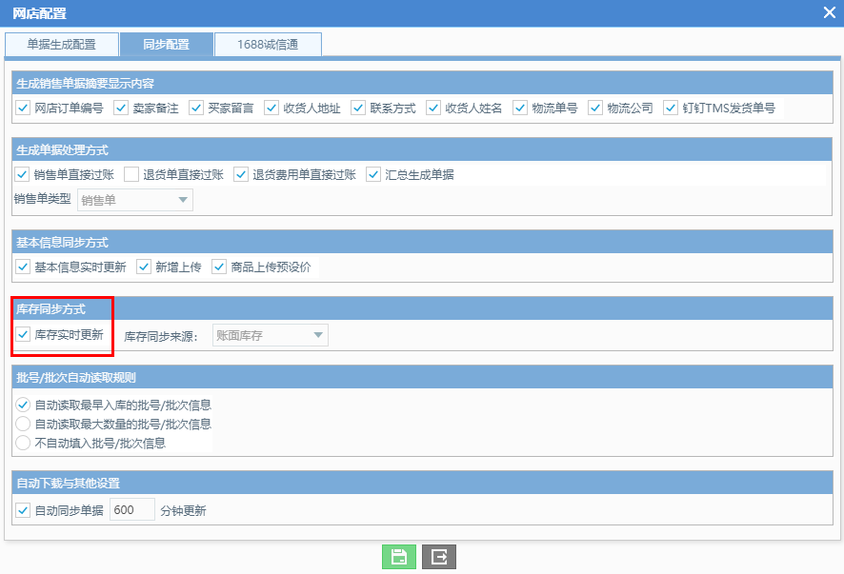Close the 网店配置 dialog
Viewport: 844px width, 574px height.
[x=830, y=12]
